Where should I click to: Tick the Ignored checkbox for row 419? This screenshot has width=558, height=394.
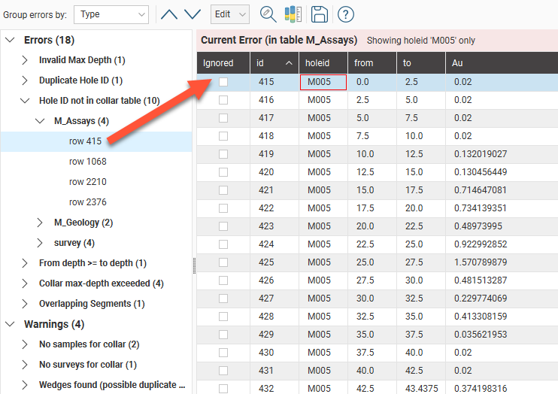click(x=223, y=154)
